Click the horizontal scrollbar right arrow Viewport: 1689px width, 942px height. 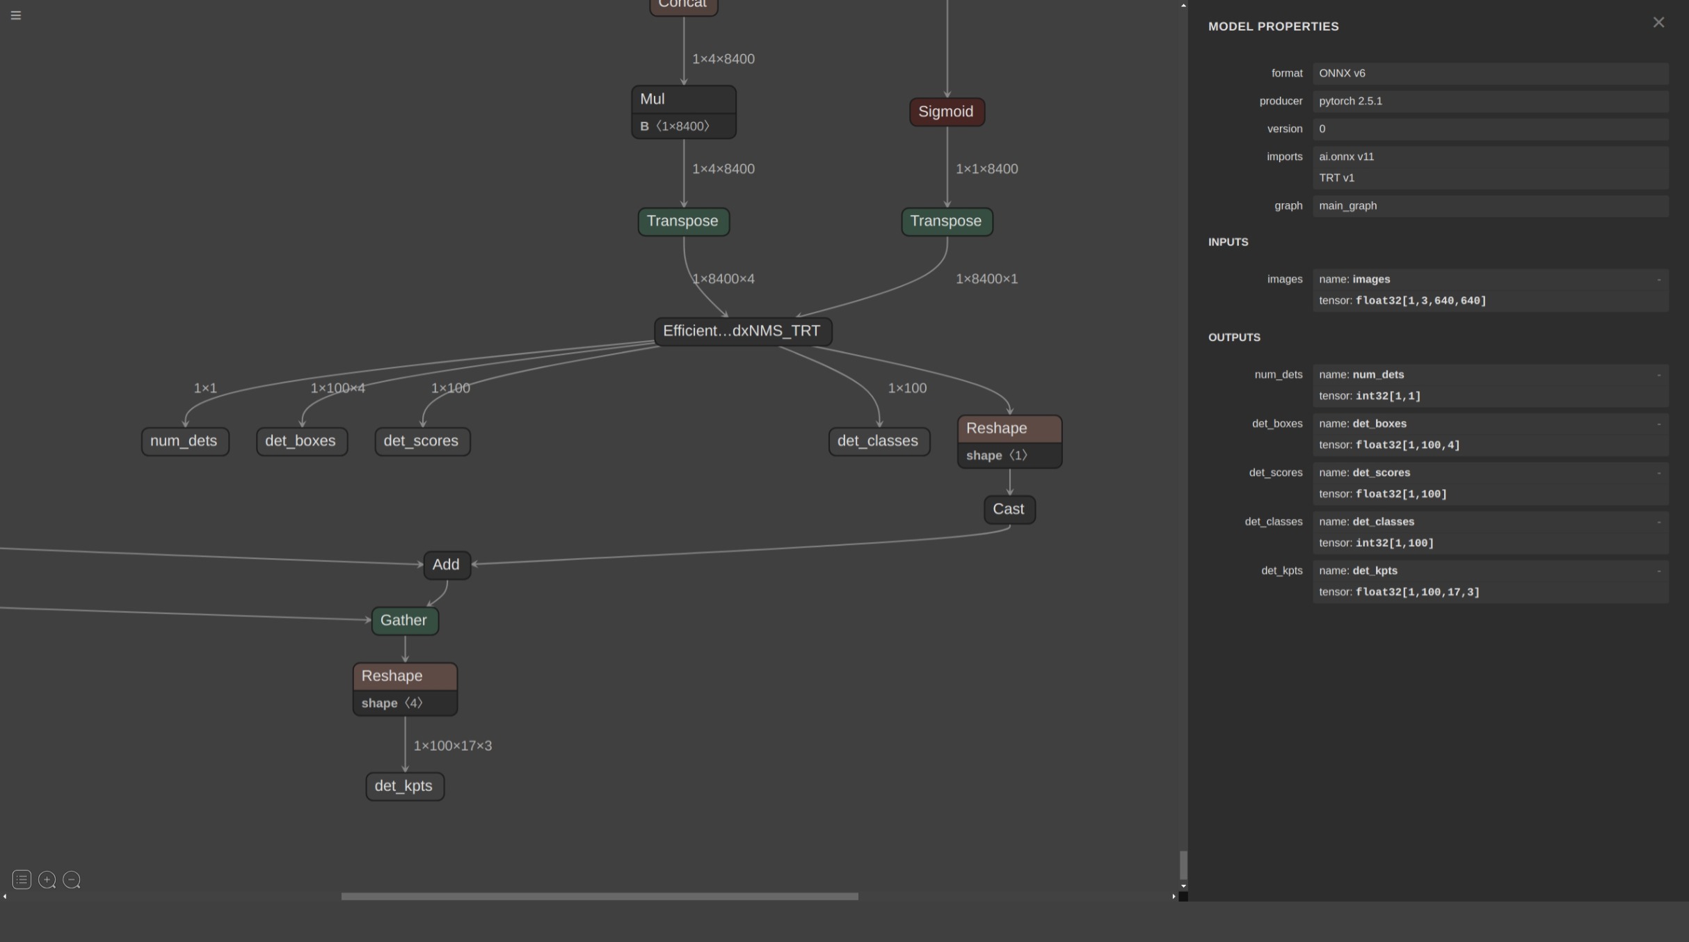pyautogui.click(x=1174, y=897)
